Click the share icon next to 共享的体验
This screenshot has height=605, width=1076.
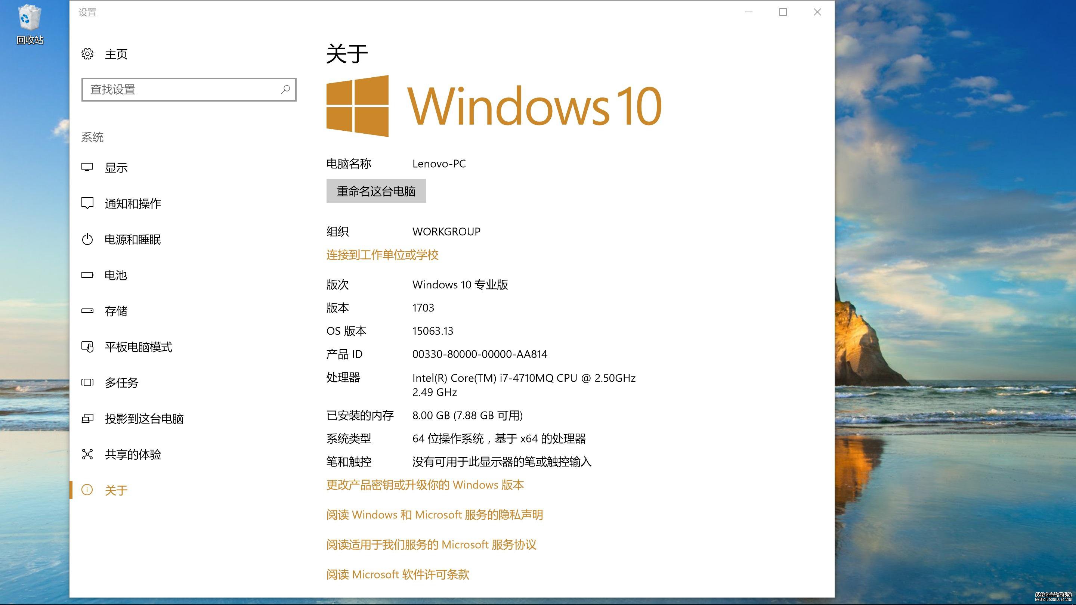(87, 454)
